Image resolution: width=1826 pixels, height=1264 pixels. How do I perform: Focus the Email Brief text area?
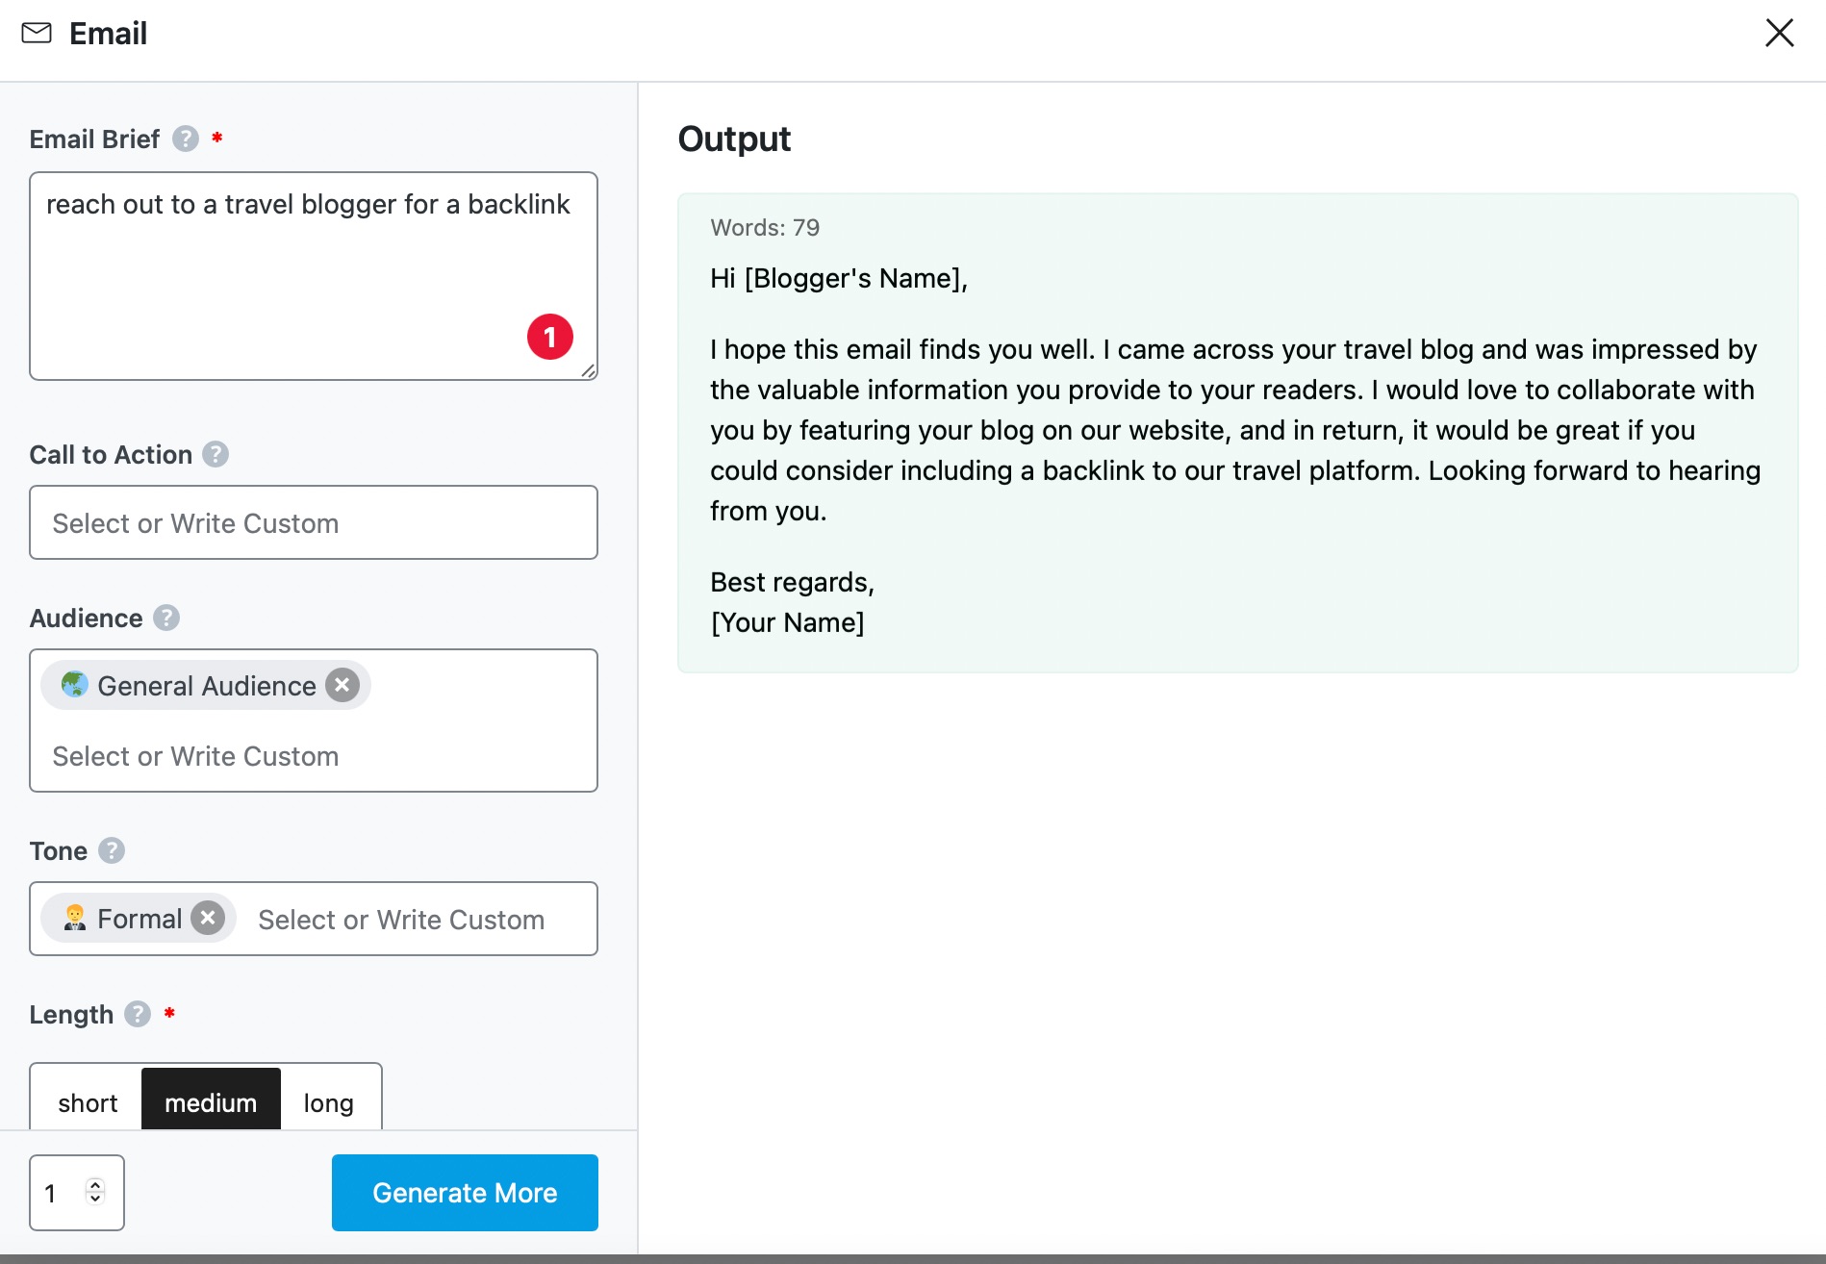pyautogui.click(x=314, y=276)
